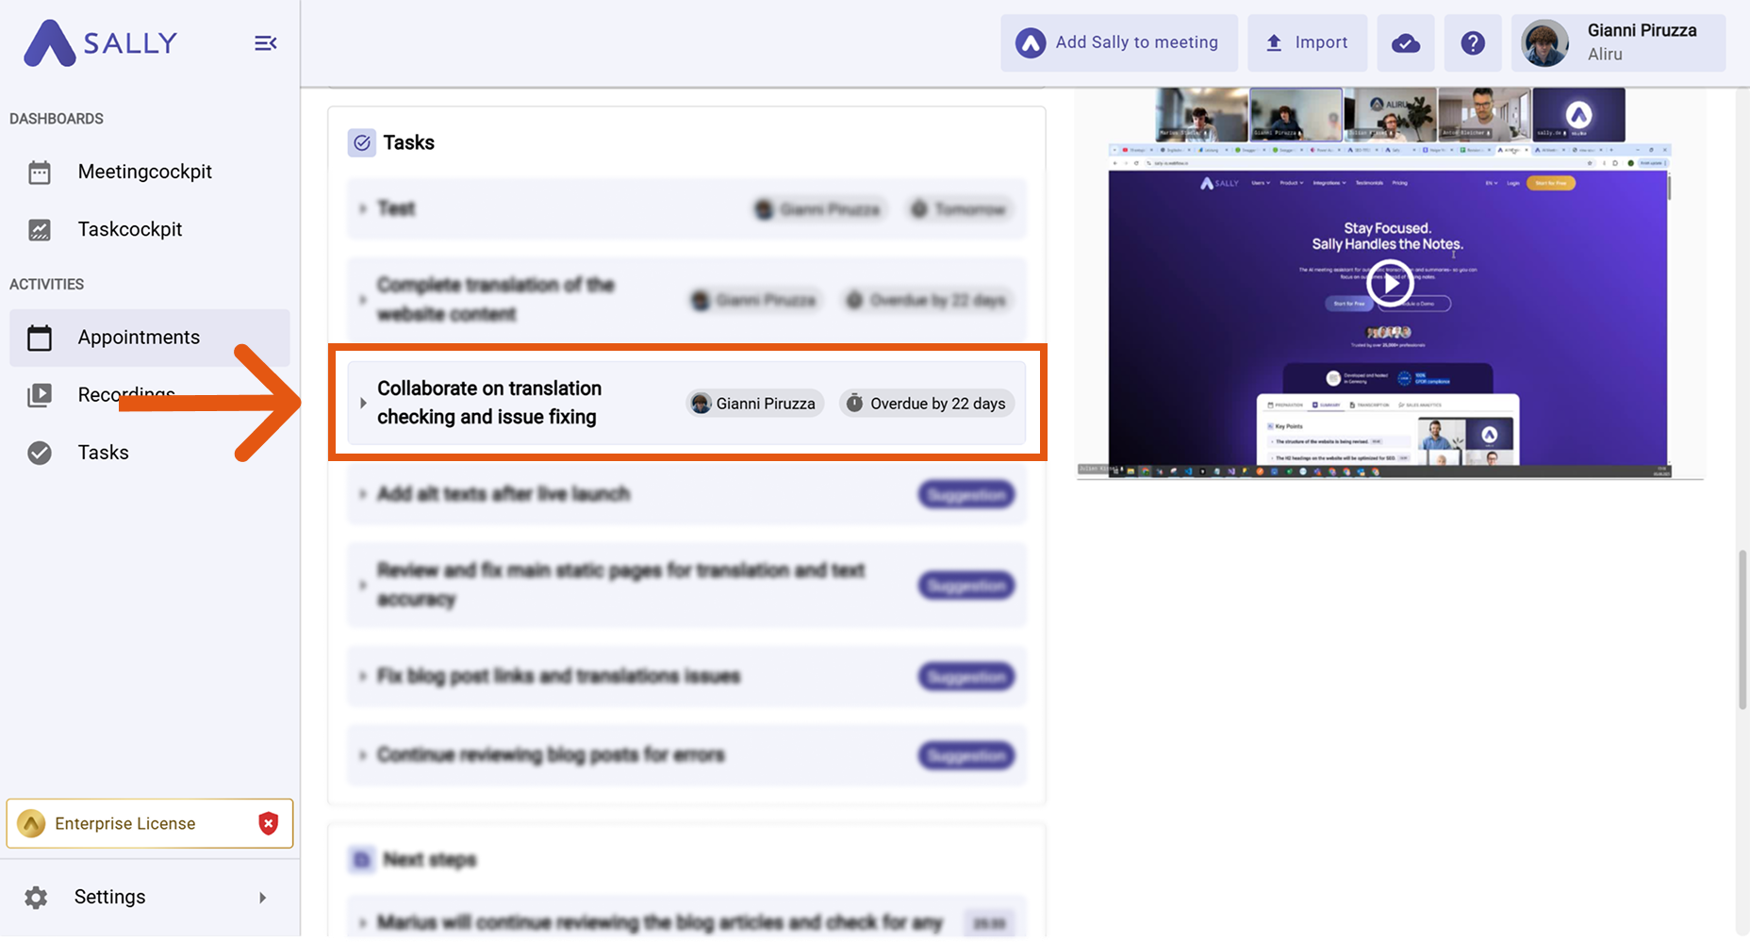
Task: Open help question mark icon
Action: click(x=1473, y=43)
